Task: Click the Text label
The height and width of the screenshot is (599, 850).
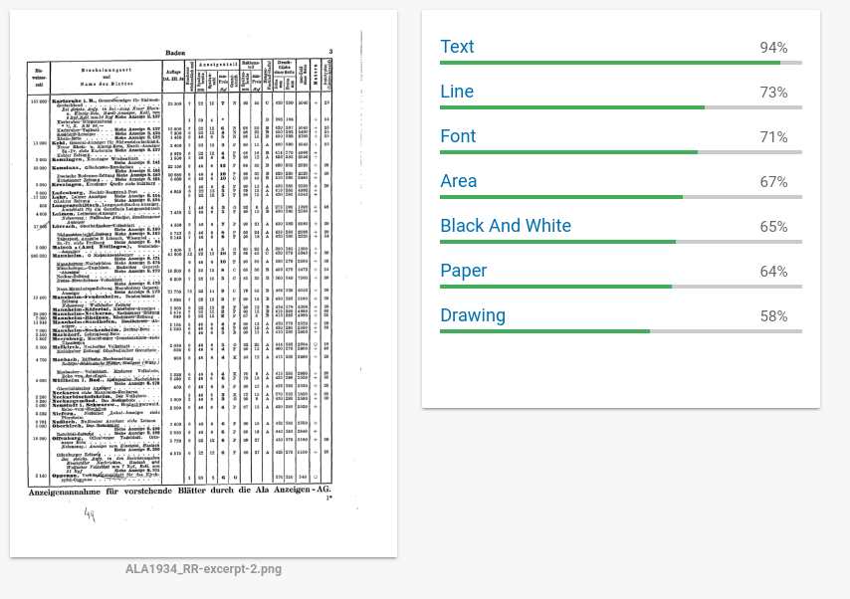Action: (457, 47)
